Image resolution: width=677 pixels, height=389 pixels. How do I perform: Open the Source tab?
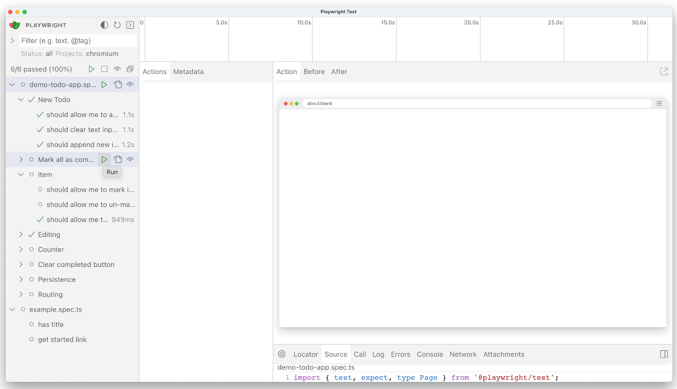click(336, 354)
